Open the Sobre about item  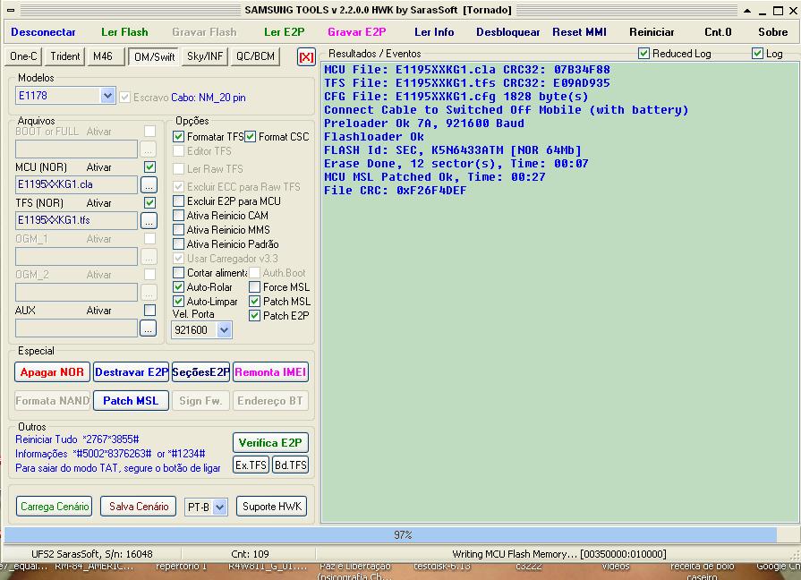pos(773,32)
